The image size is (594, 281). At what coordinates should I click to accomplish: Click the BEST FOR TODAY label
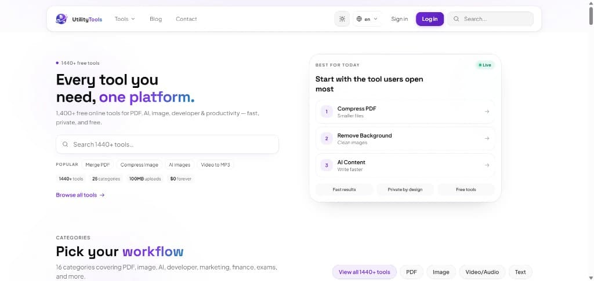coord(338,65)
